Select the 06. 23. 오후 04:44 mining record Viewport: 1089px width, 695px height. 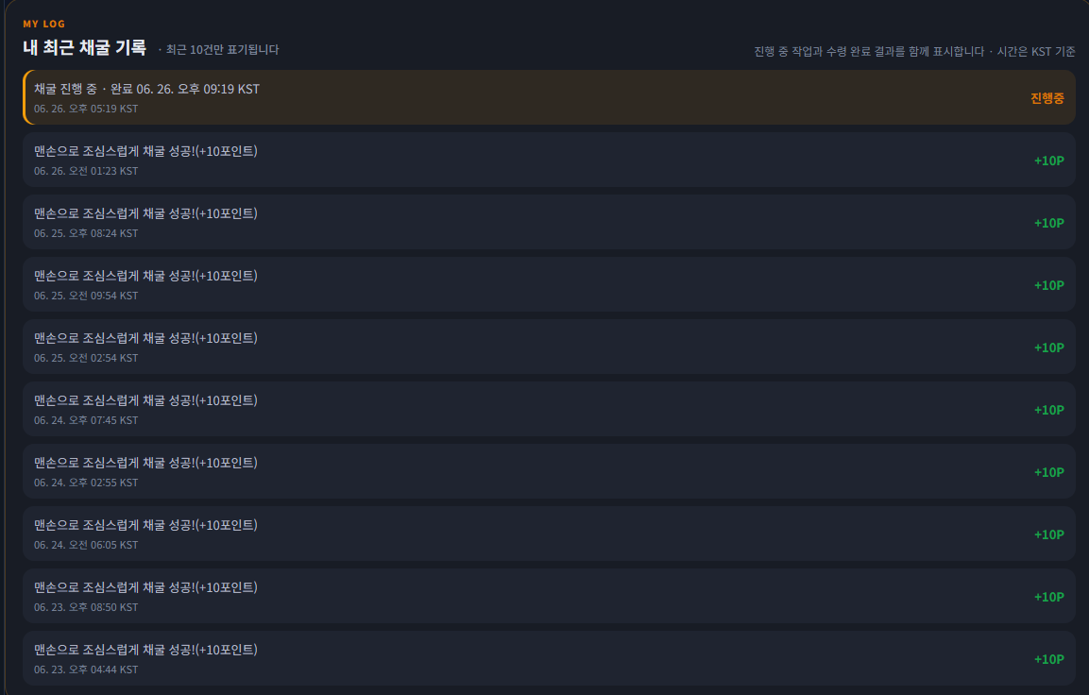[549, 658]
